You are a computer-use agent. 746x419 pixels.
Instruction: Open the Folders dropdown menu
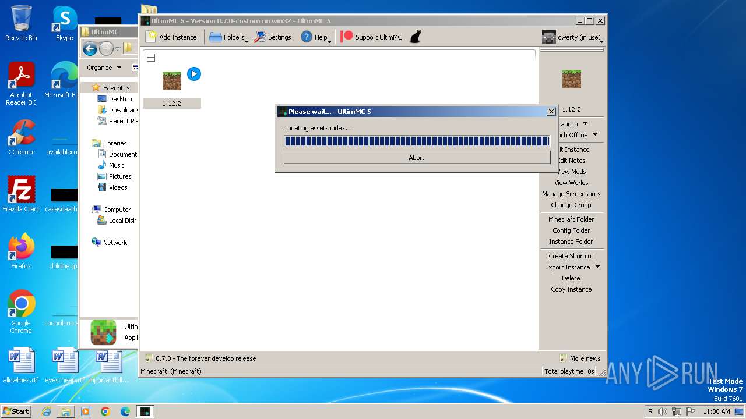tap(228, 37)
